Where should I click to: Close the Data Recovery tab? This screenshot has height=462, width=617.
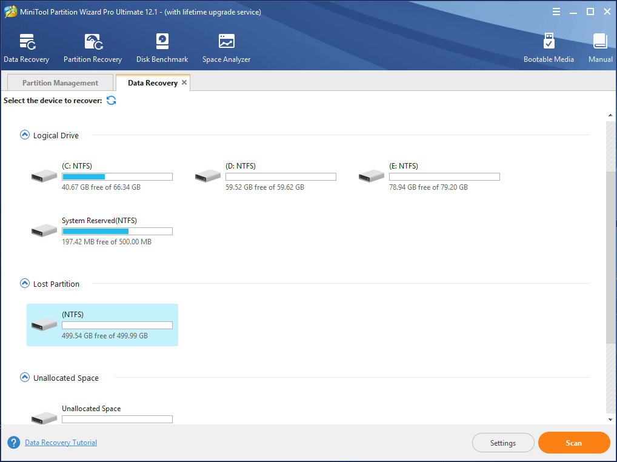pos(184,82)
